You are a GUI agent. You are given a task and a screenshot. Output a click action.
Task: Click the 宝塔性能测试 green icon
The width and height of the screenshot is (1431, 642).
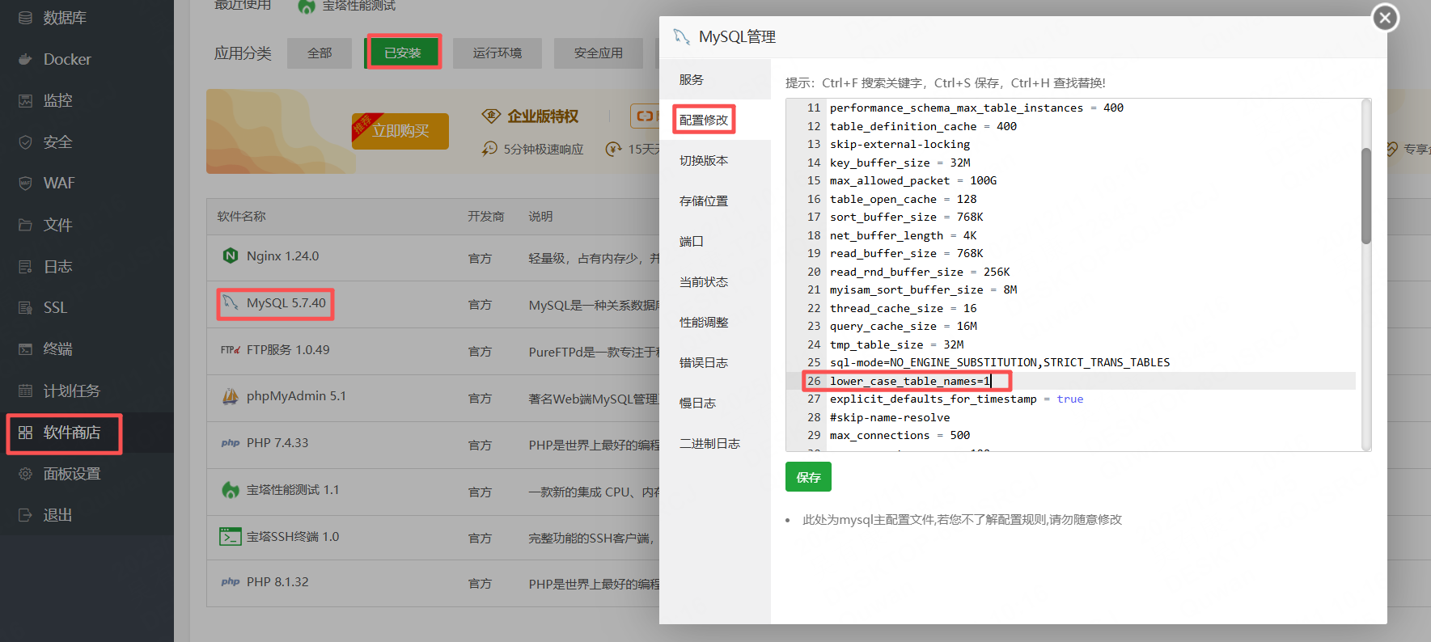(231, 490)
